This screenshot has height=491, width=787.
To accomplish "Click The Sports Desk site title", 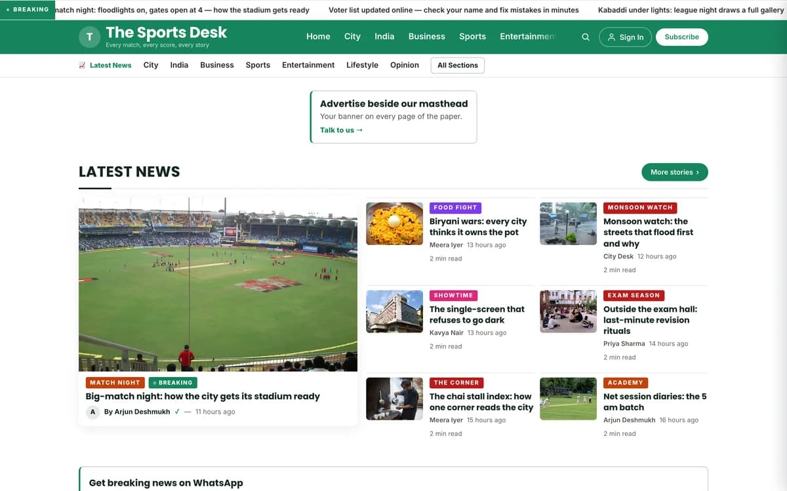I will click(167, 32).
